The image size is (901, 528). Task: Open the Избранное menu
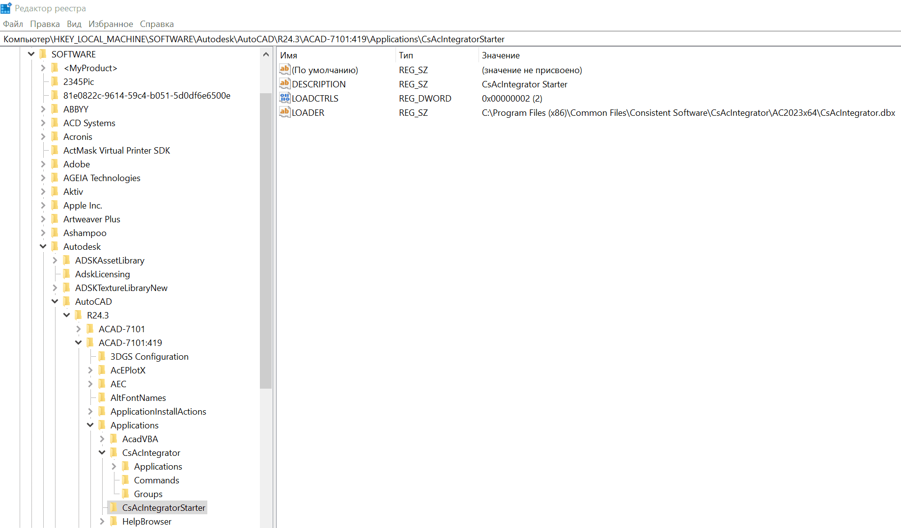tap(111, 24)
